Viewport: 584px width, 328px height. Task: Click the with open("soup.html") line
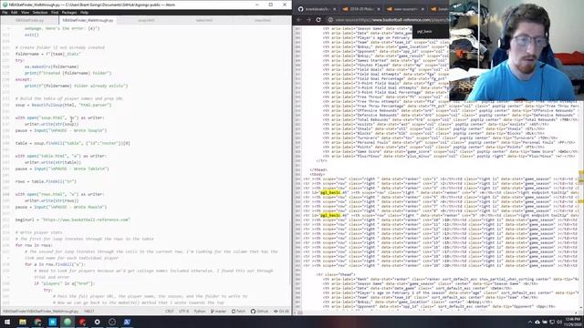point(60,118)
